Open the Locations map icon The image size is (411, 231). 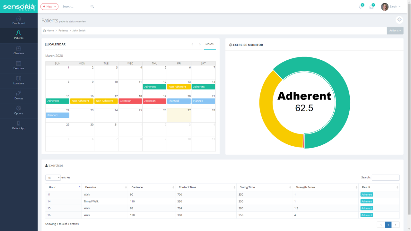point(19,78)
